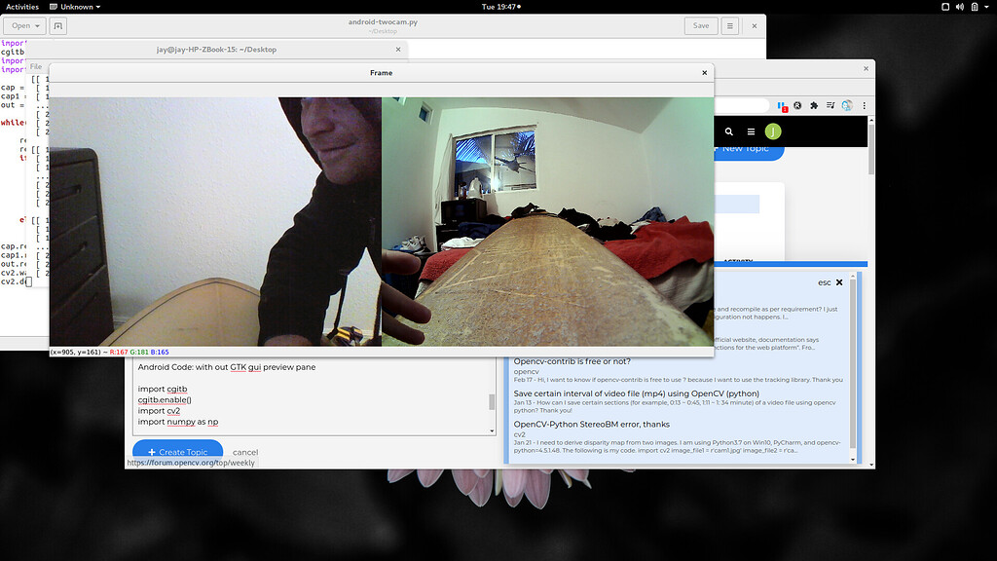Image resolution: width=997 pixels, height=561 pixels.
Task: Open the system status chevron menu
Action: (x=987, y=7)
